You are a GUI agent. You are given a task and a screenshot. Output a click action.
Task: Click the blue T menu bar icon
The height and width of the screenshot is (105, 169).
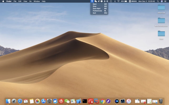click(92, 1)
